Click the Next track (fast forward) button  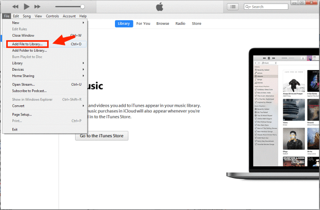click(x=39, y=7)
